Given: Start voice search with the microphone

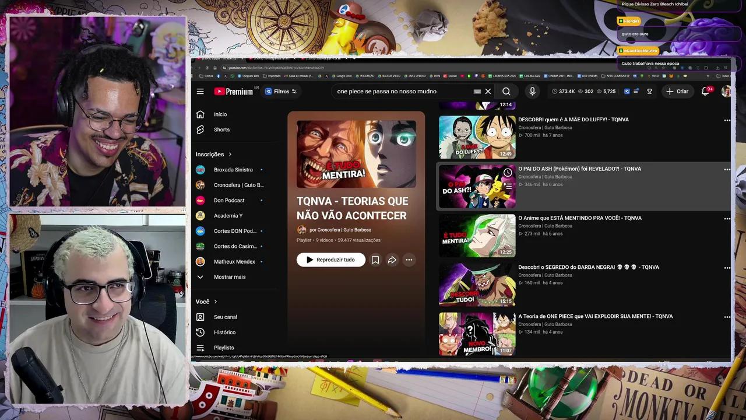Looking at the screenshot, I should click(532, 92).
